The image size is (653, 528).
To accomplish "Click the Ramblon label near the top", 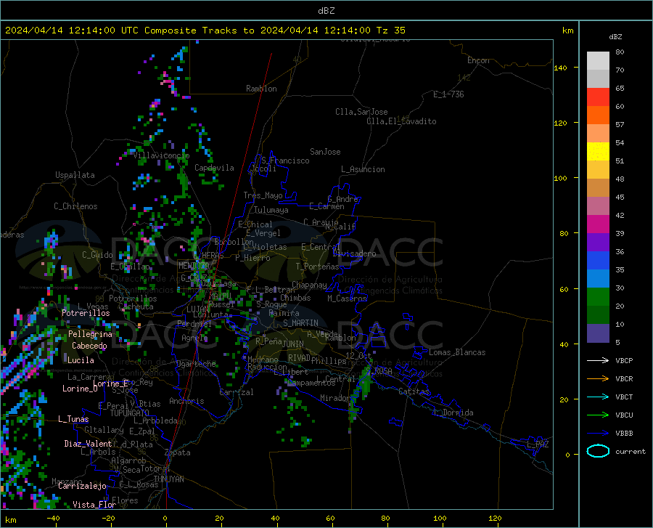I will (261, 89).
